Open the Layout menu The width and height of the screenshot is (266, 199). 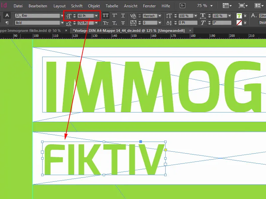[60, 6]
